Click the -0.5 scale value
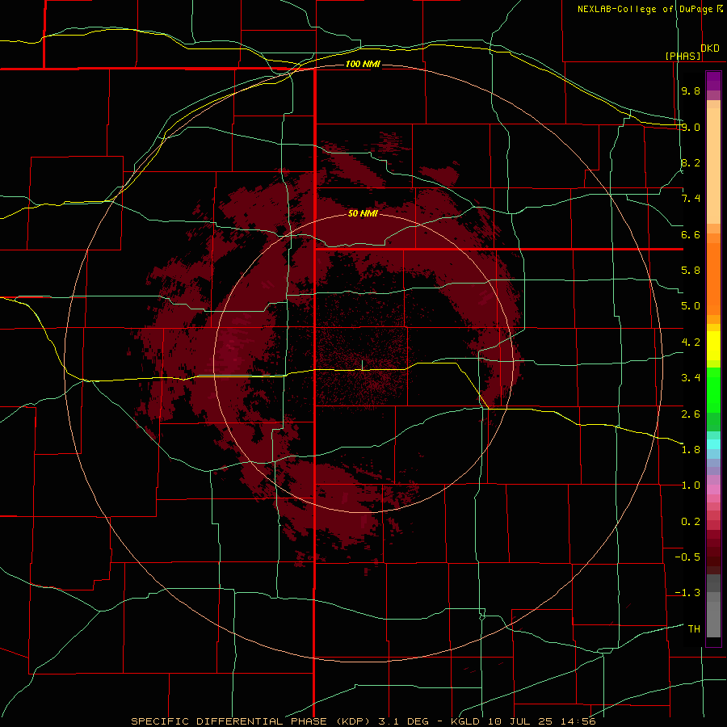727x727 pixels. 687,557
